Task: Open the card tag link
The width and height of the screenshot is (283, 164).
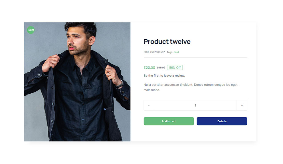Action: click(176, 52)
